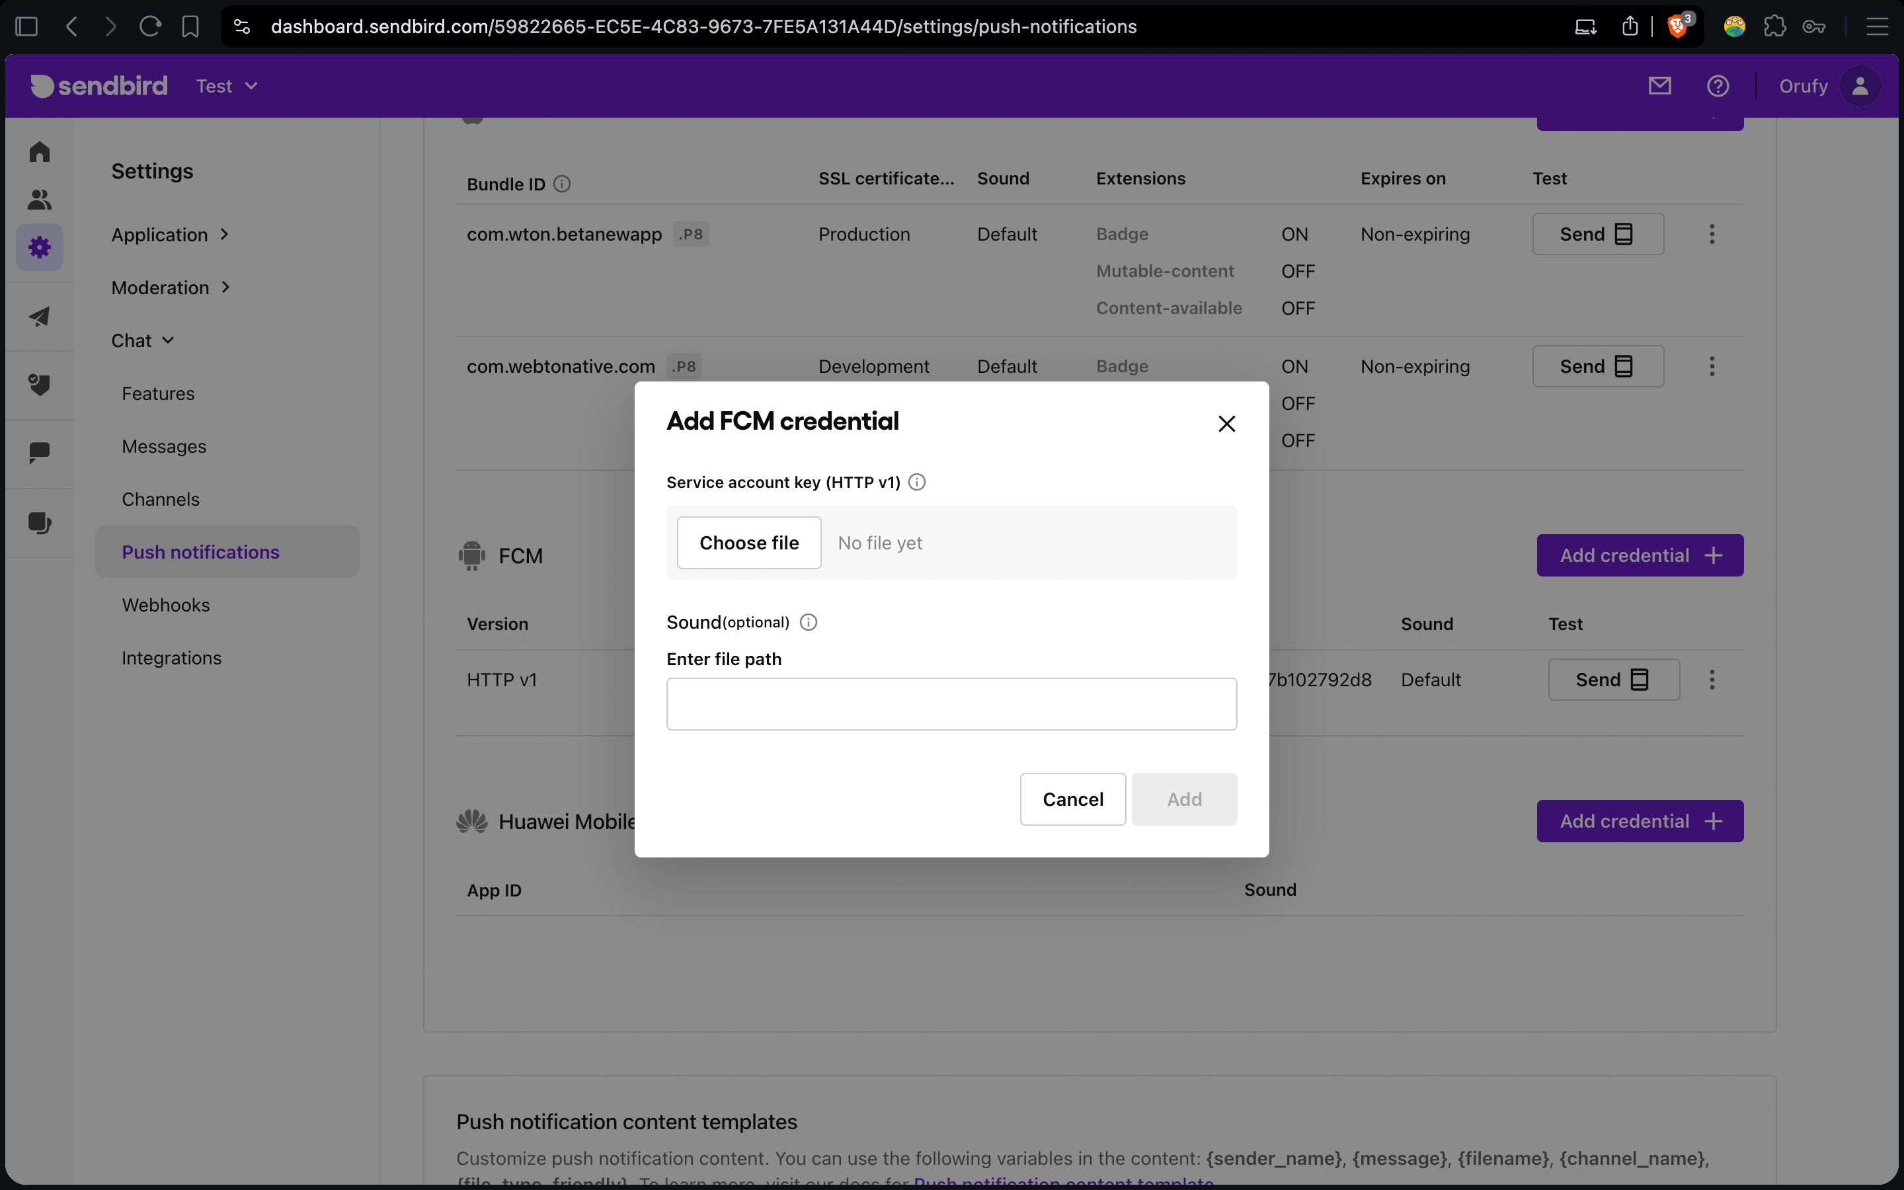
Task: Open the Test application dropdown
Action: click(227, 86)
